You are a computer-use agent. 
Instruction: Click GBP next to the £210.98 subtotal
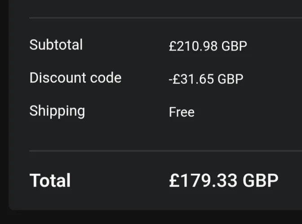(x=234, y=46)
